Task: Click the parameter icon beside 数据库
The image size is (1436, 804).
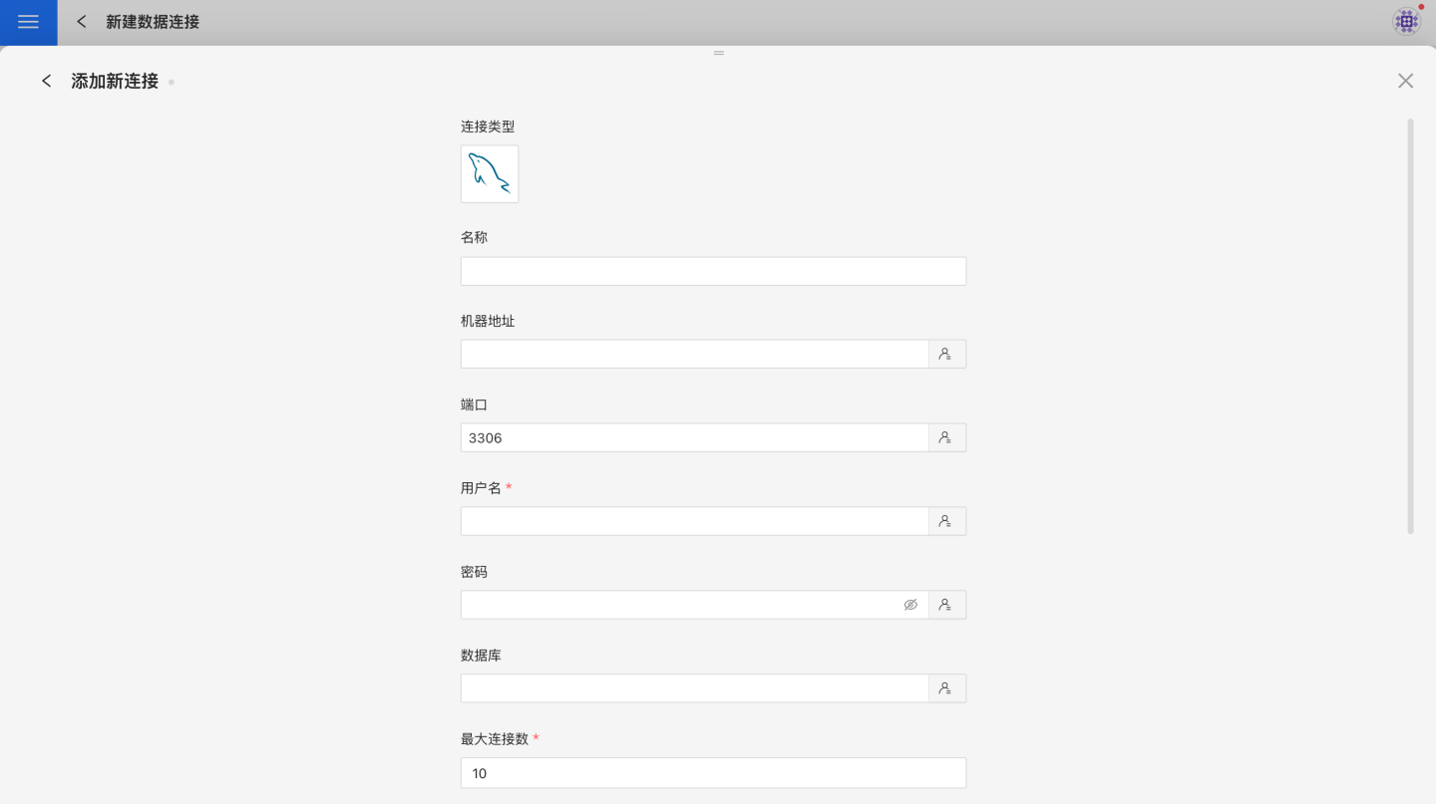Action: [x=947, y=688]
